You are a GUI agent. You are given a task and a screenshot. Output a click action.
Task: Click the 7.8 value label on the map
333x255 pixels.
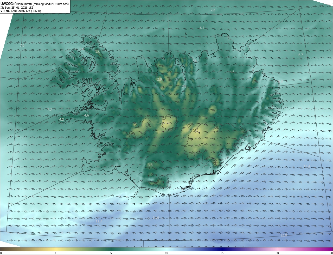click(195, 61)
